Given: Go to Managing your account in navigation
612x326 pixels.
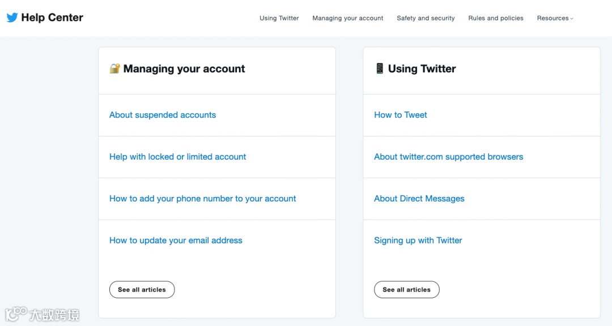Looking at the screenshot, I should (x=348, y=18).
